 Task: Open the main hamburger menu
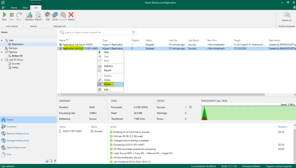tap(3, 8)
